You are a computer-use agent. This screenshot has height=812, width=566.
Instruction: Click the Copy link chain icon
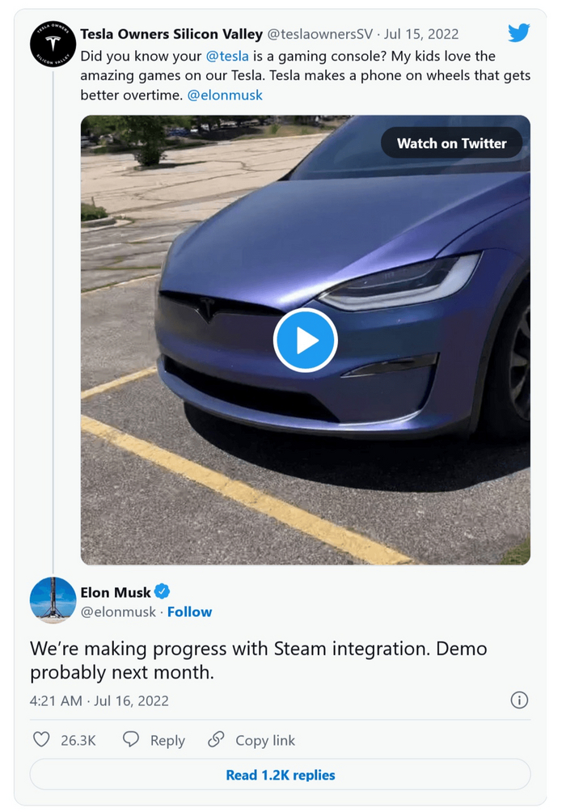(x=216, y=740)
